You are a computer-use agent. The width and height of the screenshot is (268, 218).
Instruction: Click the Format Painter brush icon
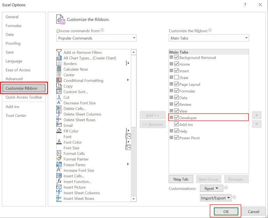click(x=59, y=159)
